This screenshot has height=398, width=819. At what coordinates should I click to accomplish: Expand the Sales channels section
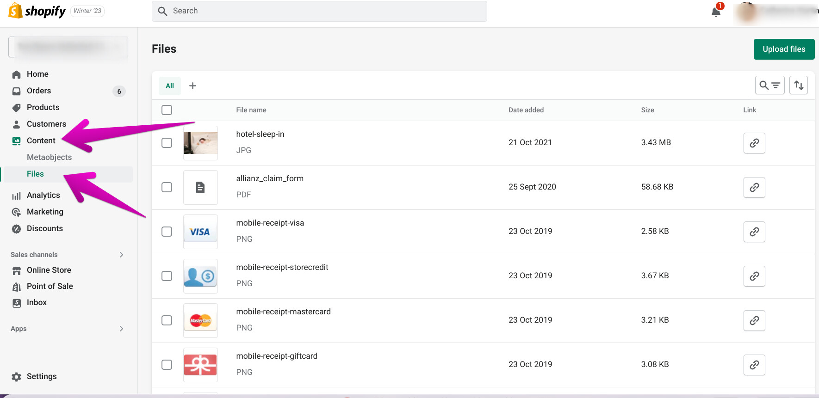(x=121, y=255)
